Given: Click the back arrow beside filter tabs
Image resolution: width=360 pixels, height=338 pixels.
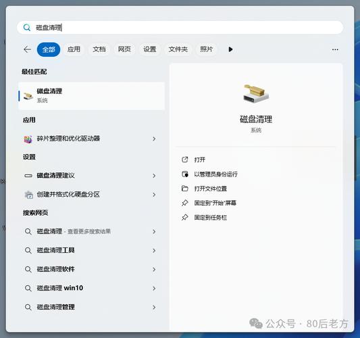Looking at the screenshot, I should pyautogui.click(x=27, y=49).
